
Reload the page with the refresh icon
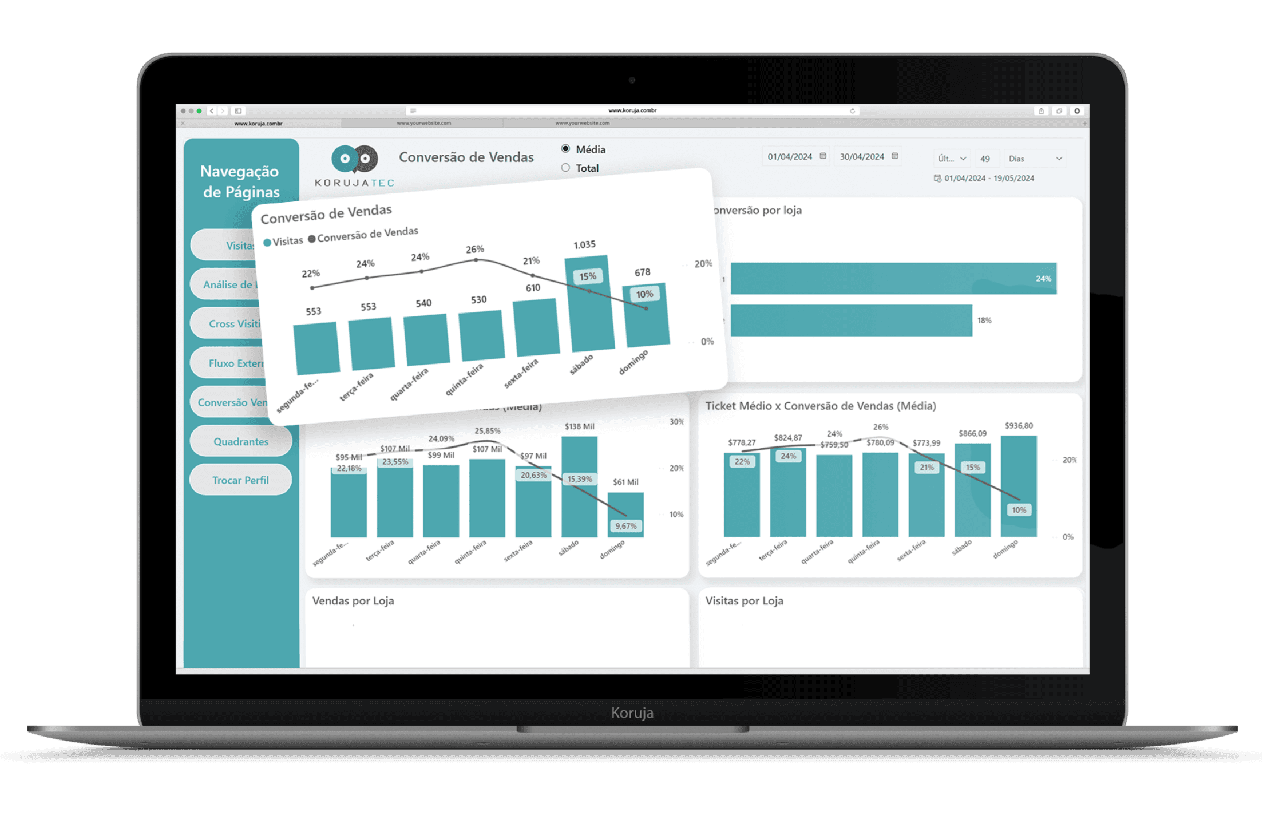pyautogui.click(x=853, y=111)
